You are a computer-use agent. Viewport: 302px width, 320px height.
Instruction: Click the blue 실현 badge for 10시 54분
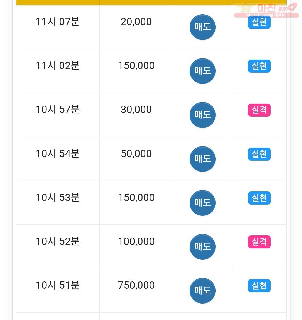pyautogui.click(x=259, y=154)
